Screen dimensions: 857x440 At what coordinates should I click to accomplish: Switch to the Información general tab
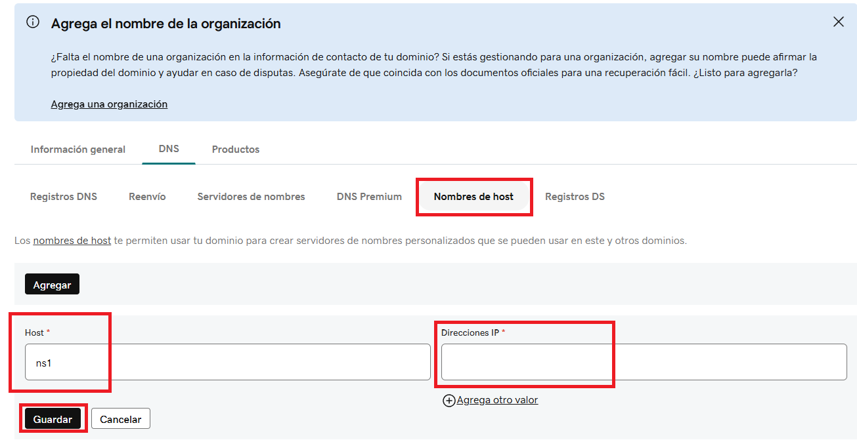click(77, 150)
